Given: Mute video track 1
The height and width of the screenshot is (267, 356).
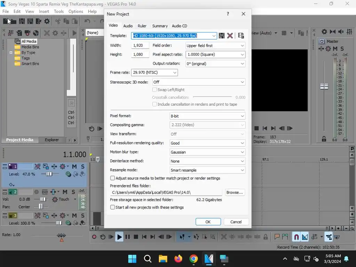Looking at the screenshot, I should (74, 167).
